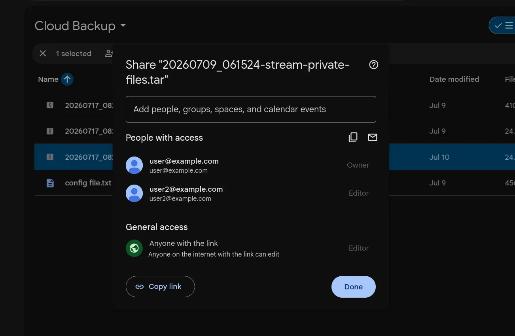The image size is (515, 336).
Task: Click the People with access heading
Action: [164, 138]
